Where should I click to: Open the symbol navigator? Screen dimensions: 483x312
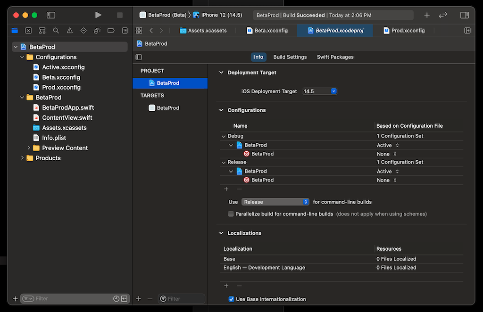42,31
